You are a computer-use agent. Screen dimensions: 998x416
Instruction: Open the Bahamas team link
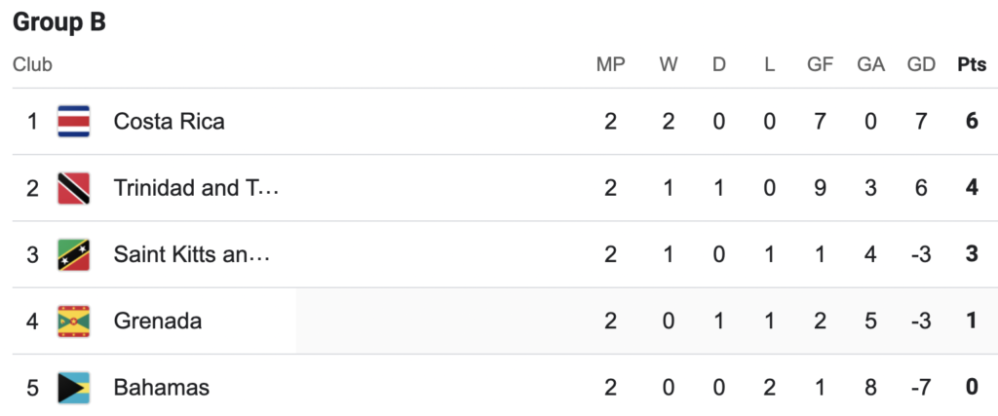coord(162,388)
